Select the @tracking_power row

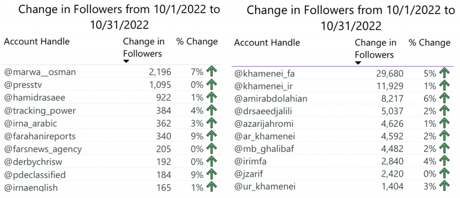click(x=111, y=110)
